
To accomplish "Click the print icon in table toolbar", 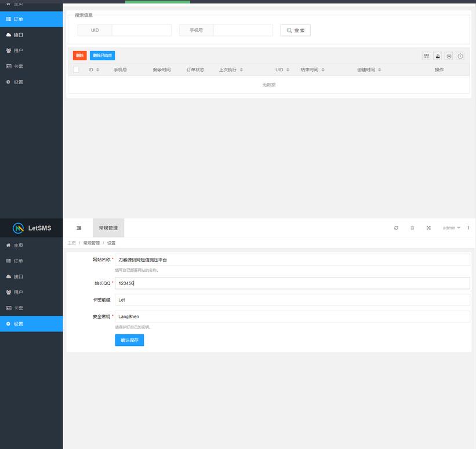I will [449, 56].
